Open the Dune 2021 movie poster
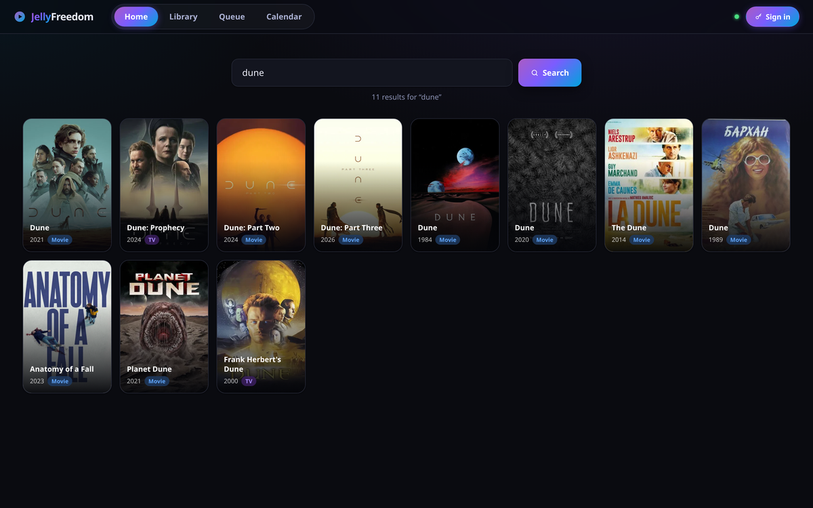The height and width of the screenshot is (508, 813). 67,185
